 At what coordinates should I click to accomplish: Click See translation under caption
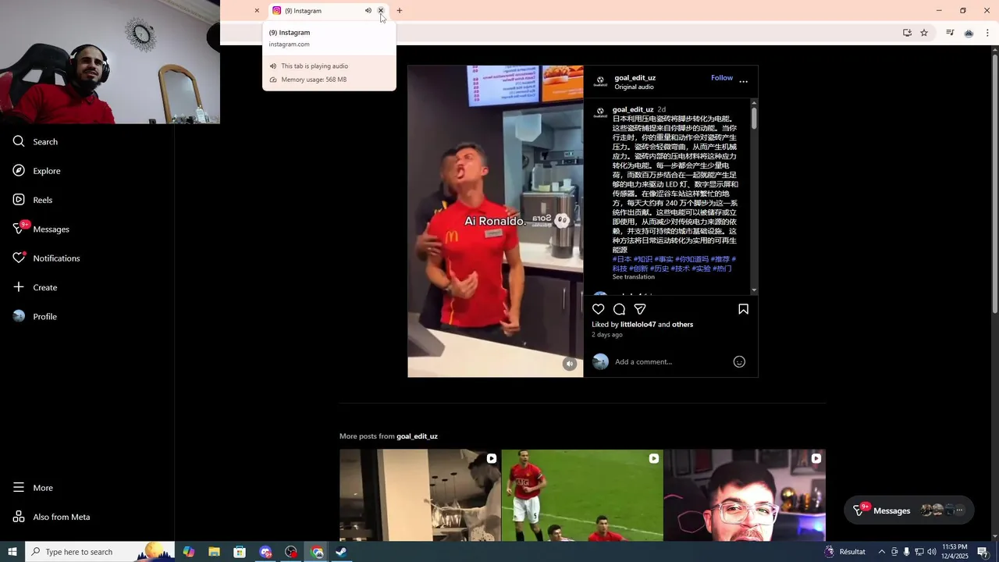pyautogui.click(x=633, y=277)
